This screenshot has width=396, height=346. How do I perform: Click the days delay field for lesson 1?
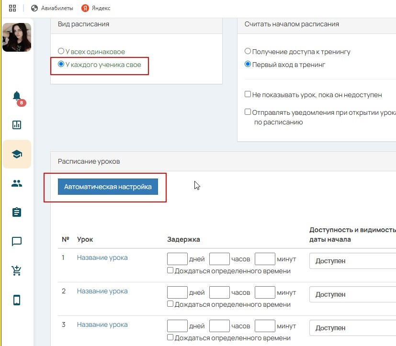tap(177, 259)
